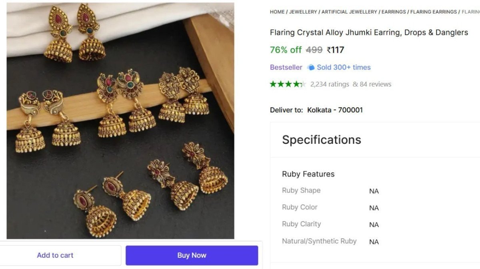Open the ARTIFICIAL JEWELLERY category link
This screenshot has width=480, height=269.
[348, 12]
